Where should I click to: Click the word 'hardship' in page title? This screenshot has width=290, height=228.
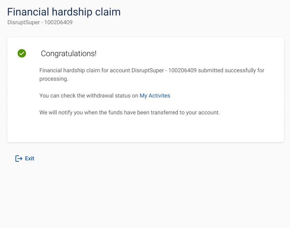[x=72, y=12]
